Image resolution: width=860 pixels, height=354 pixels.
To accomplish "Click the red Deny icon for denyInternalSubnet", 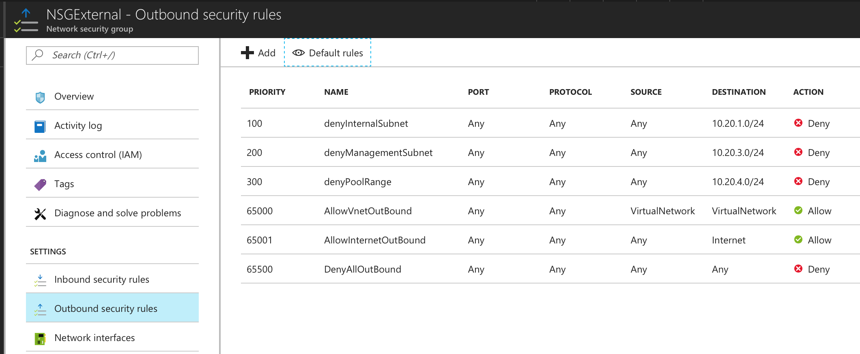I will click(x=798, y=123).
